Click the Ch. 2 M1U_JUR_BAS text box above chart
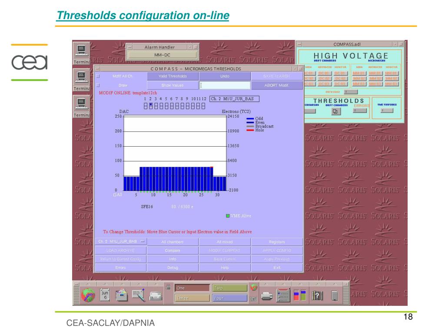 point(234,99)
